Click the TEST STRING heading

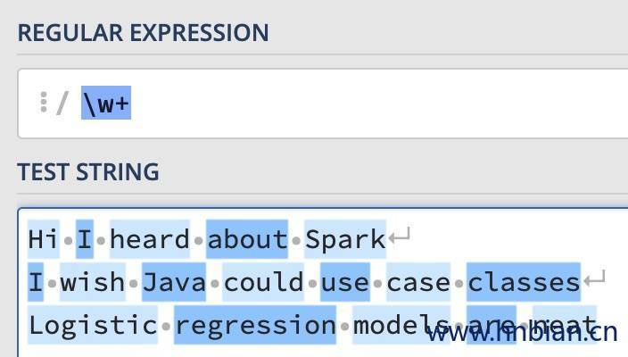pos(88,171)
